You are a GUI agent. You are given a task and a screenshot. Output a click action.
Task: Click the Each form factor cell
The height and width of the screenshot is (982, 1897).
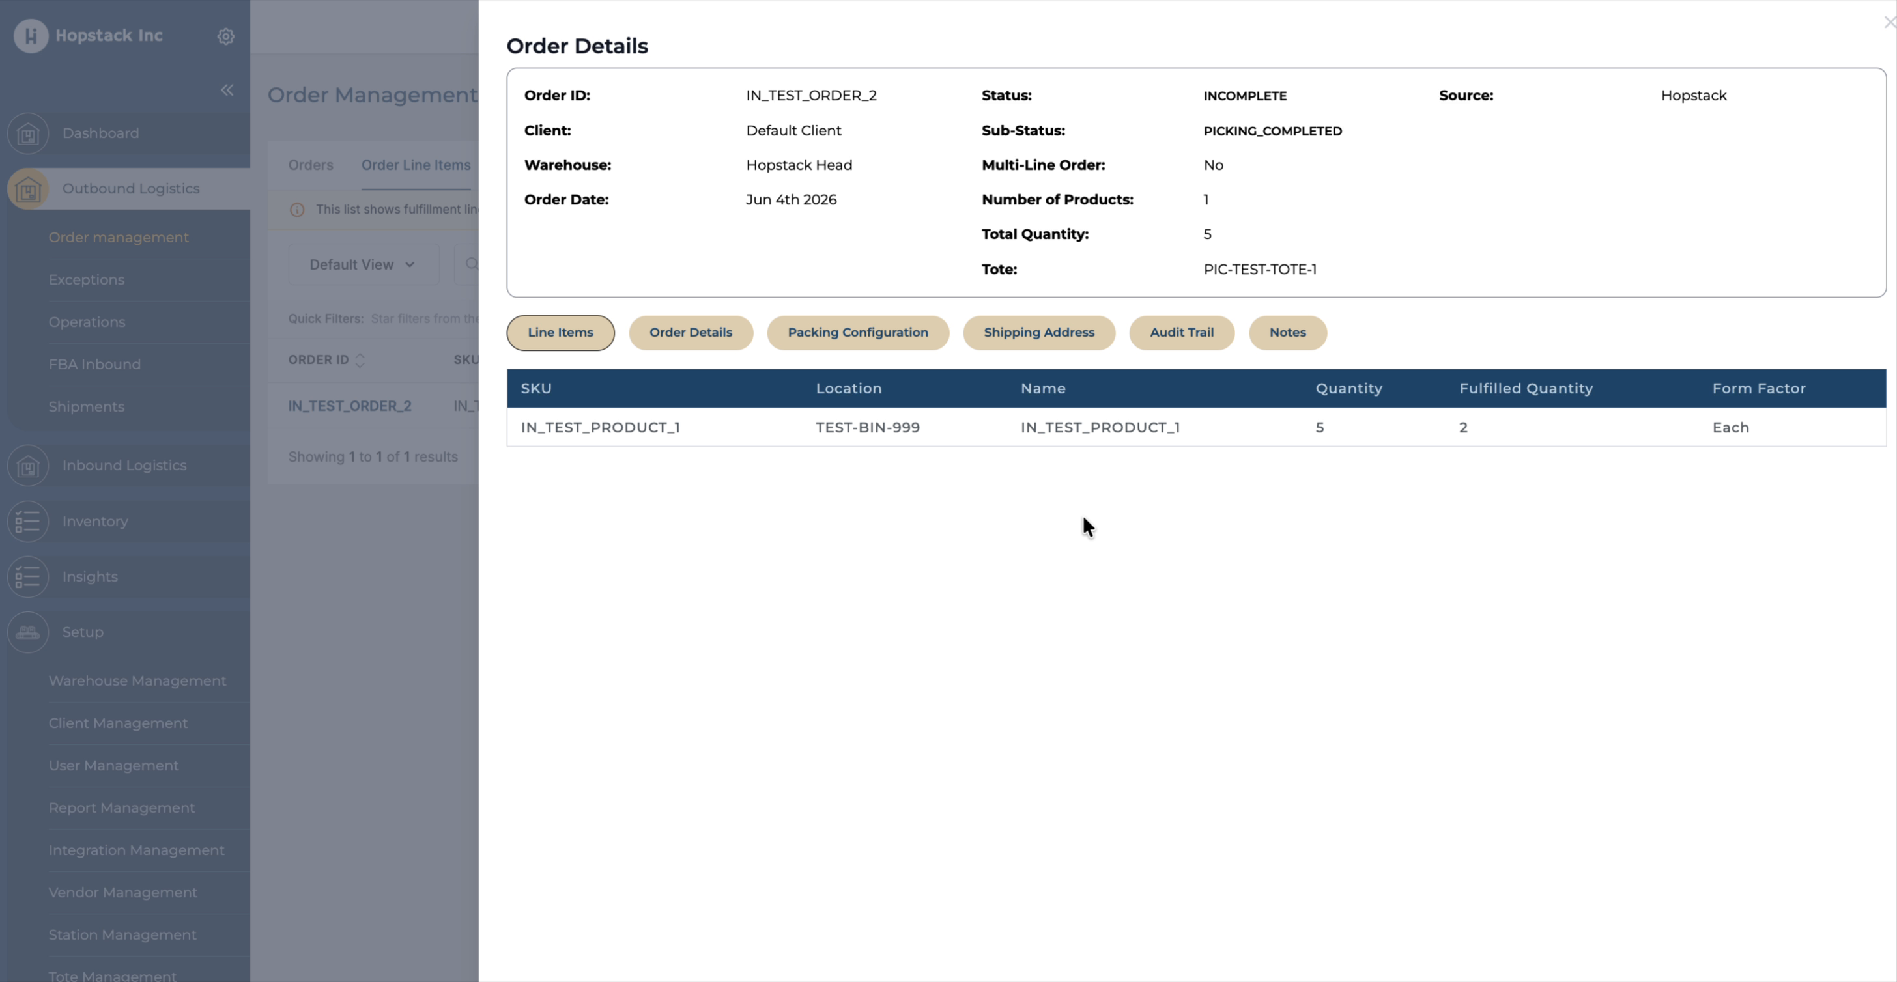(1731, 428)
